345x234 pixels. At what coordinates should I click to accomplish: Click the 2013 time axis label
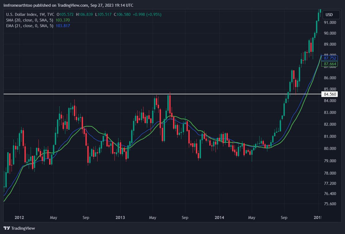[120, 218]
